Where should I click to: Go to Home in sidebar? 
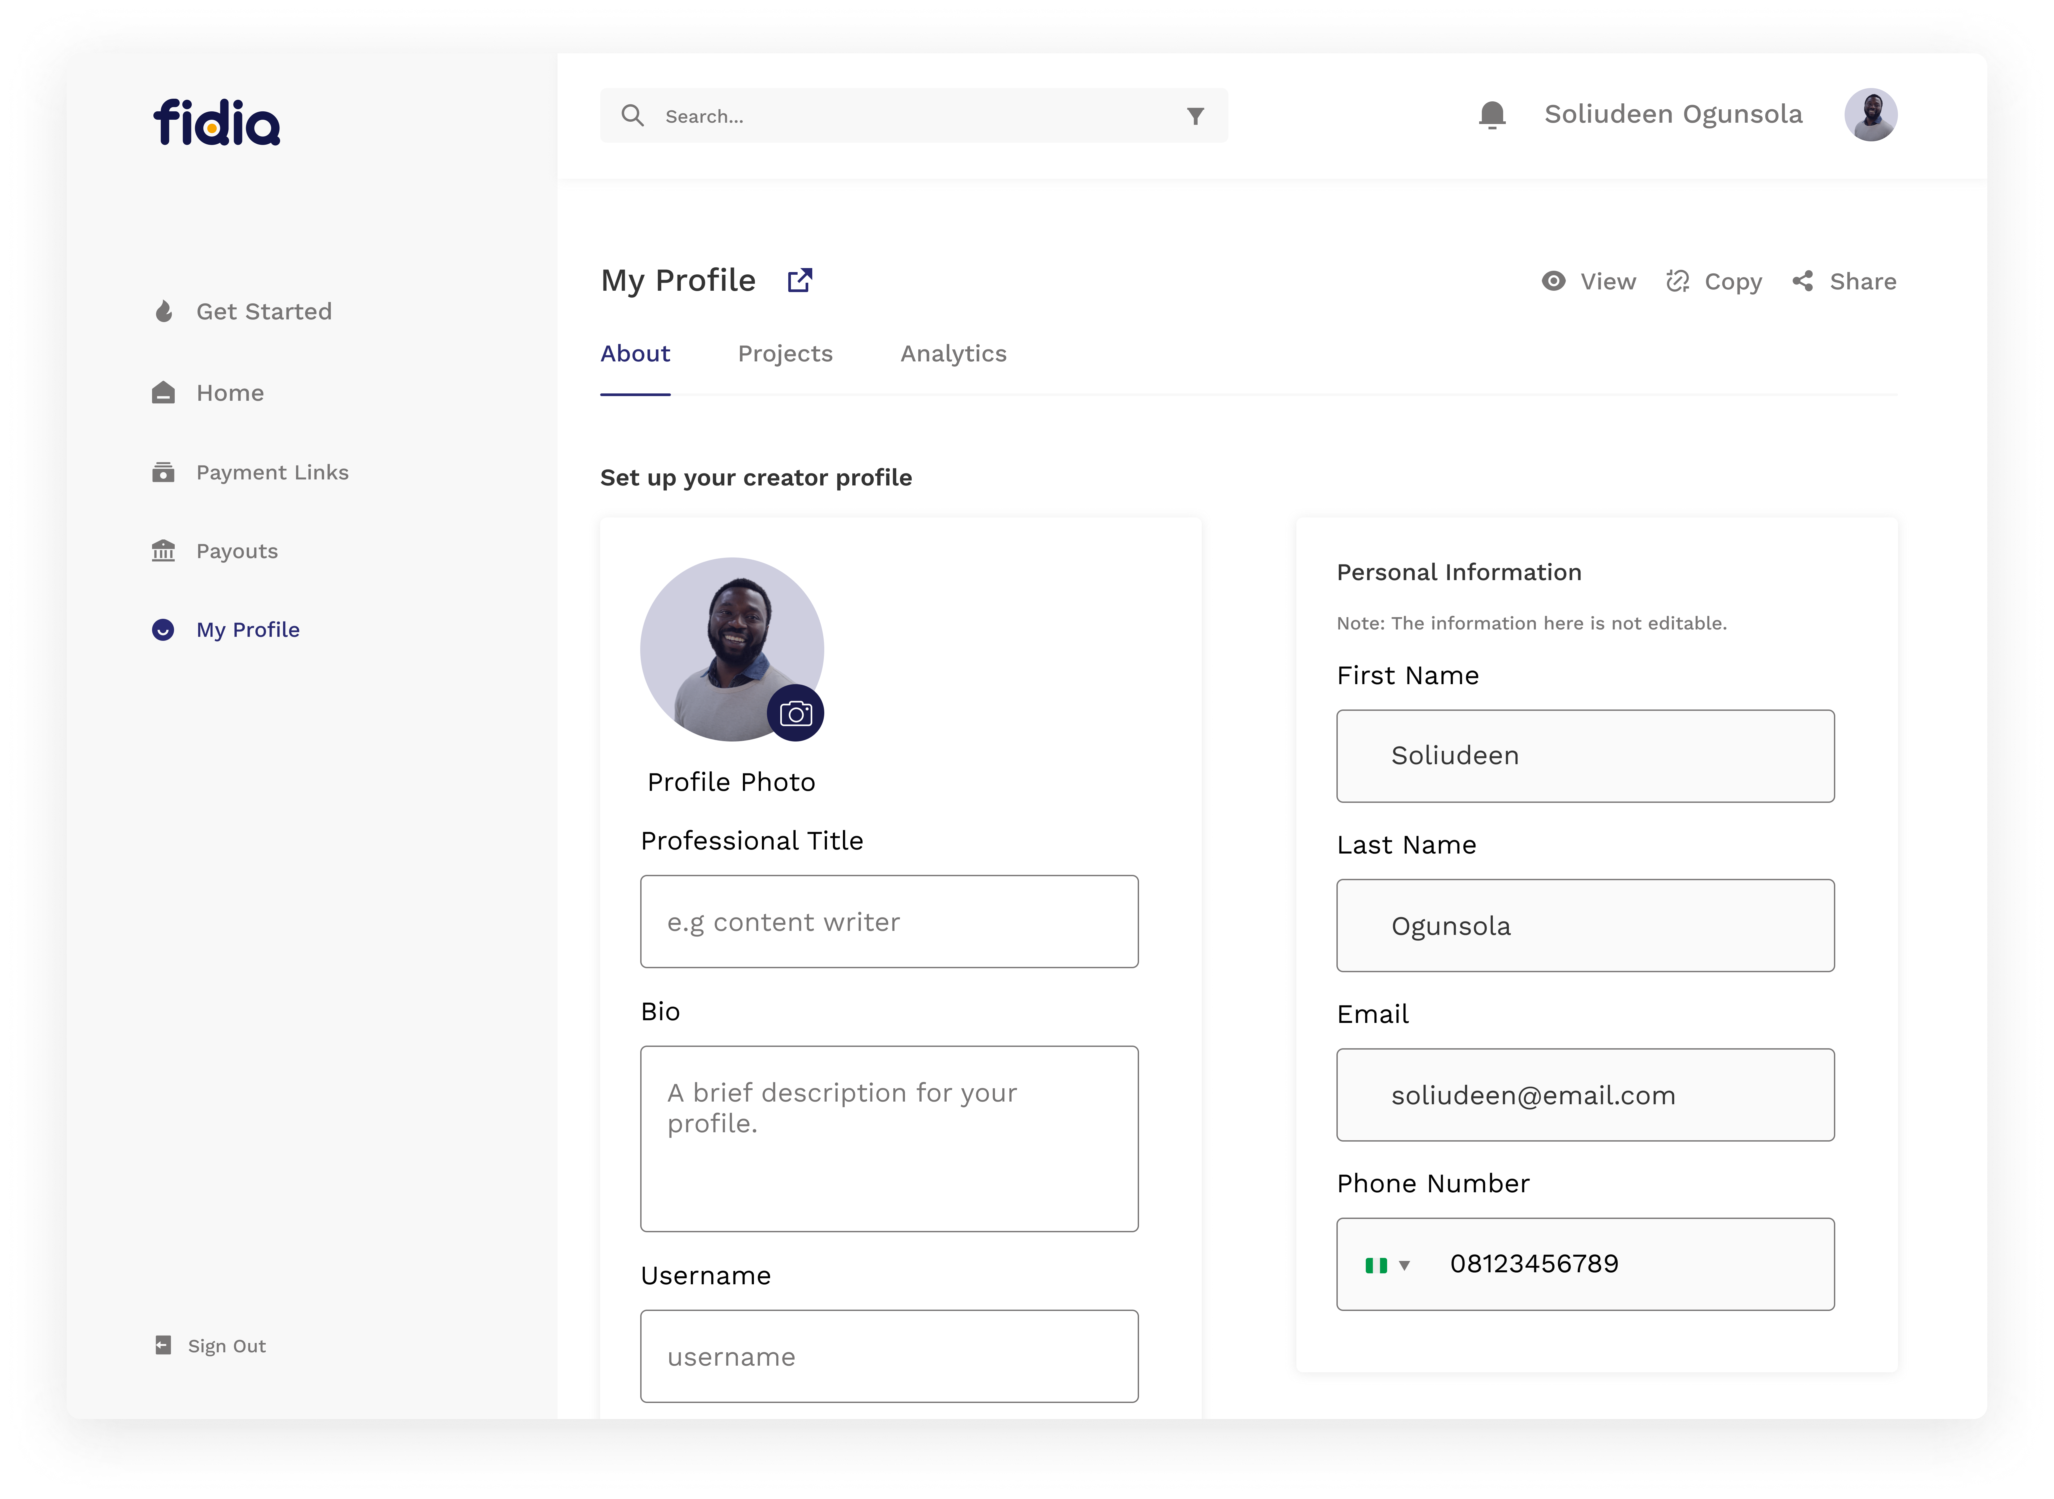(230, 393)
